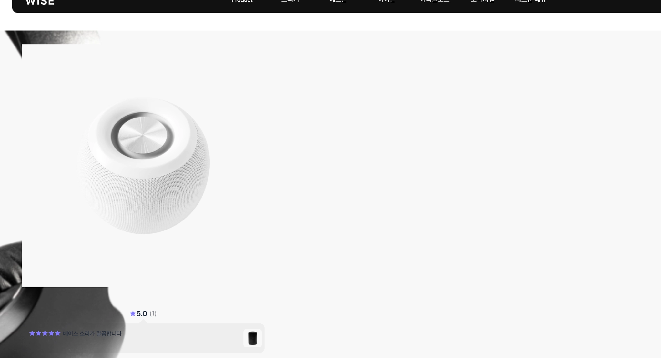The width and height of the screenshot is (661, 358).
Task: Open the 5.0 rating score
Action: (142, 313)
